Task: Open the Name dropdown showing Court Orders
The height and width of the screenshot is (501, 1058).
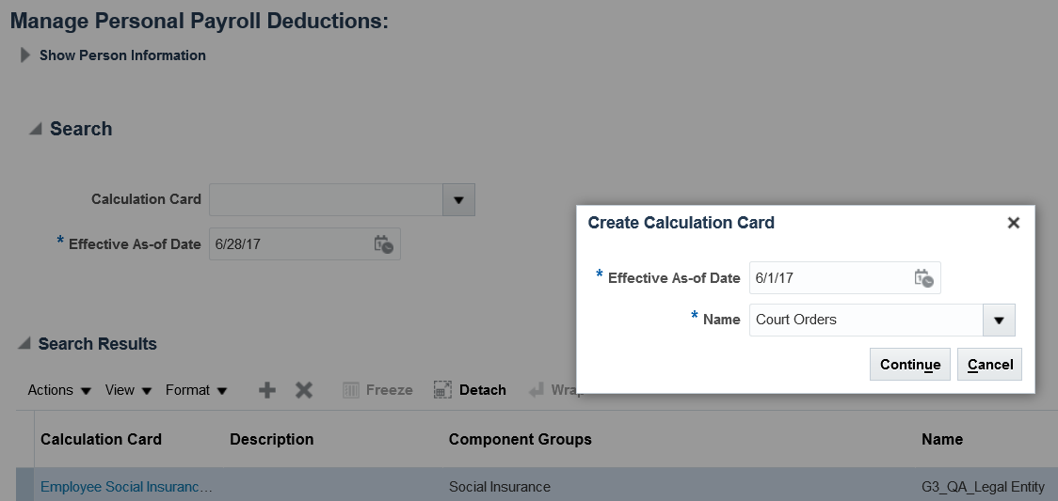Action: [999, 320]
